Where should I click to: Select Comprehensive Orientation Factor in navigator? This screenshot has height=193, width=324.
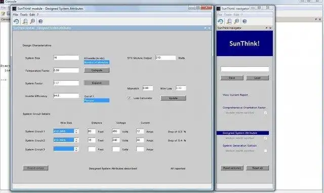coord(244,108)
